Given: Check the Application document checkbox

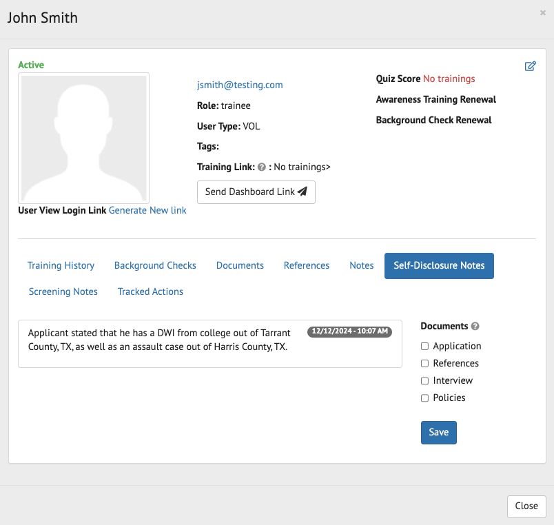Looking at the screenshot, I should 425,347.
